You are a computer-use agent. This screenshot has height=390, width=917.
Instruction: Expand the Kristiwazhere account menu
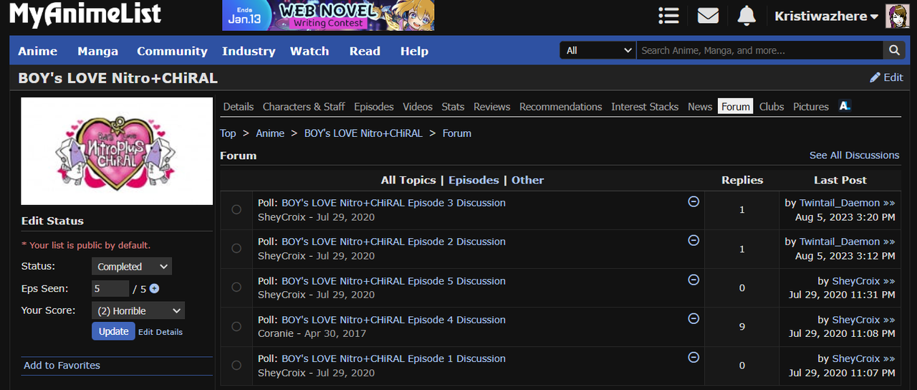[826, 16]
